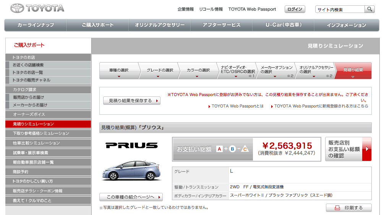Screen dimensions: 384x215
Task: Open オリジナルアクセサリー menu
Action: 160,25
